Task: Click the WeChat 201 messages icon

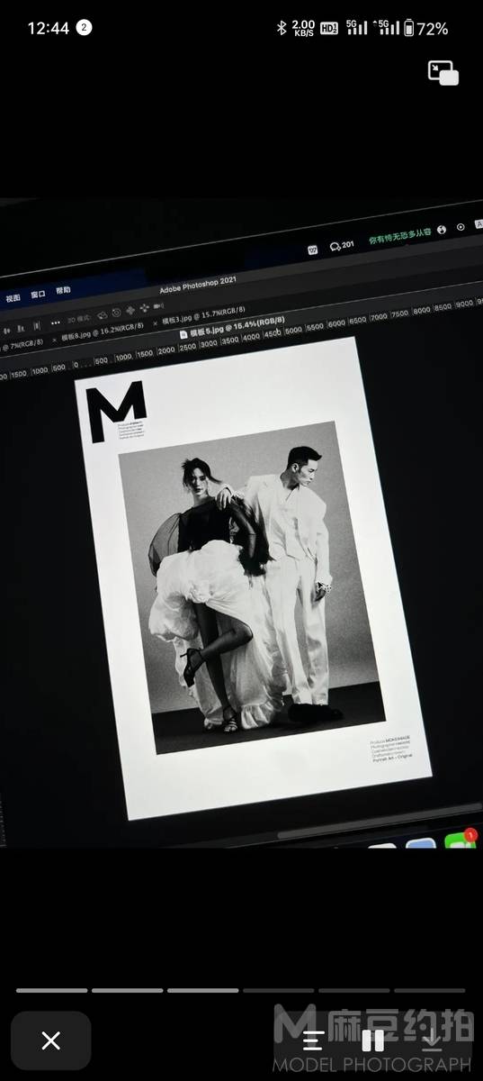Action: [x=342, y=245]
